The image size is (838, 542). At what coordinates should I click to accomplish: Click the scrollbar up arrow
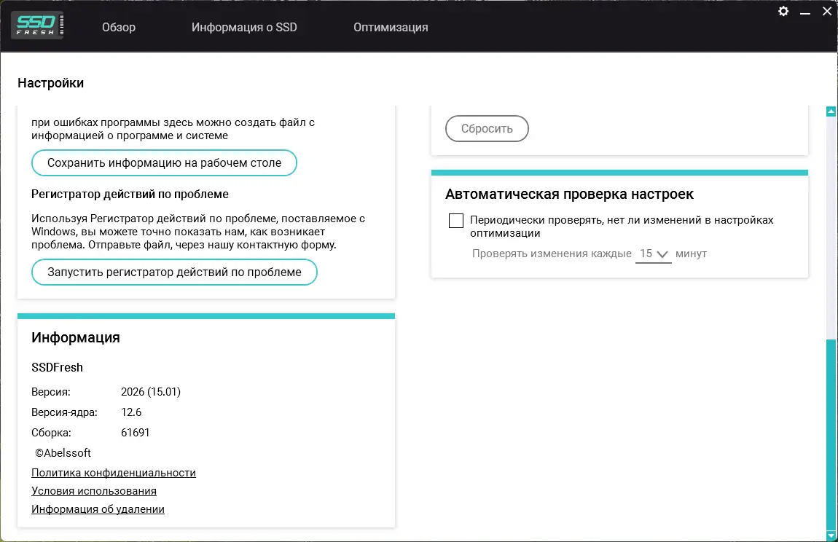click(x=831, y=110)
